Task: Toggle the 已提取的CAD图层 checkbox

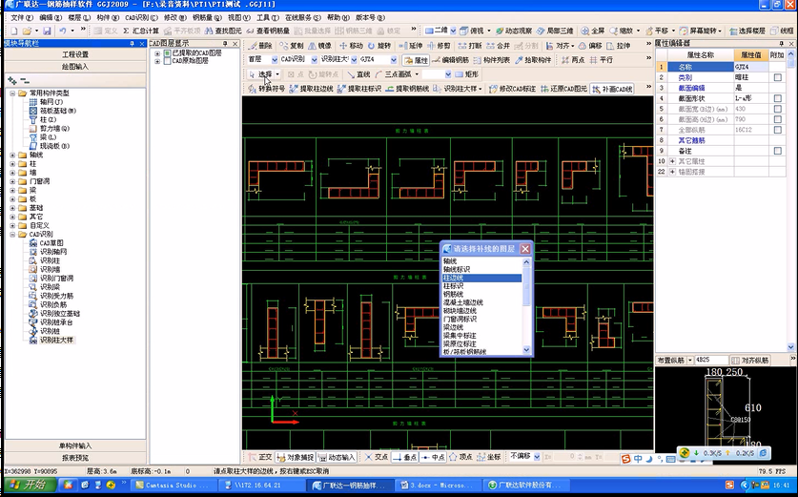Action: 166,52
